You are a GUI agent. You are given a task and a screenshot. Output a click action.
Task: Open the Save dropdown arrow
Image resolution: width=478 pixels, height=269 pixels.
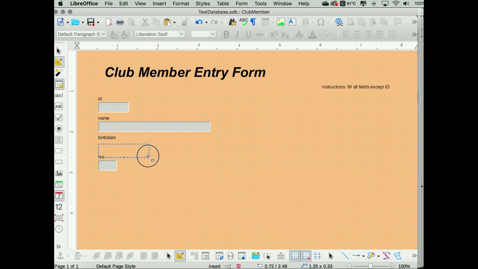pyautogui.click(x=98, y=22)
